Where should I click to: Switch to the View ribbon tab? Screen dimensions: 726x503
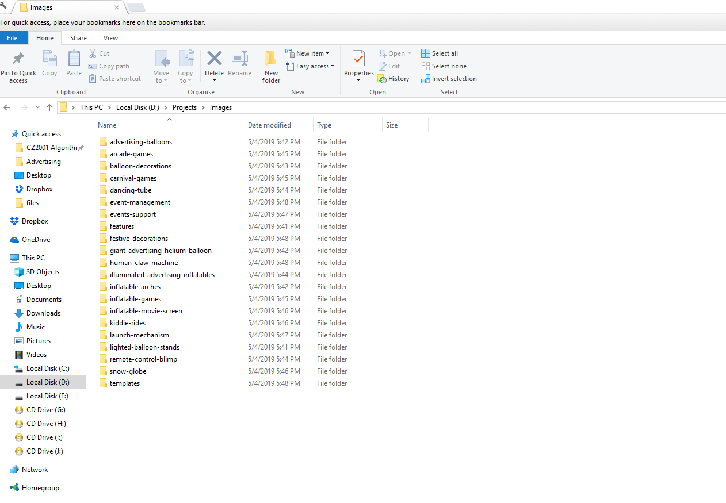coord(110,38)
